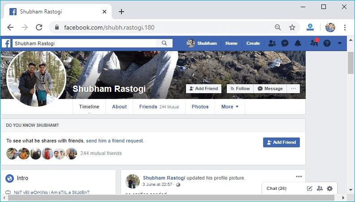The image size is (355, 202).
Task: Click the briefcase icon beside the Intro status line
Action: coord(8,192)
